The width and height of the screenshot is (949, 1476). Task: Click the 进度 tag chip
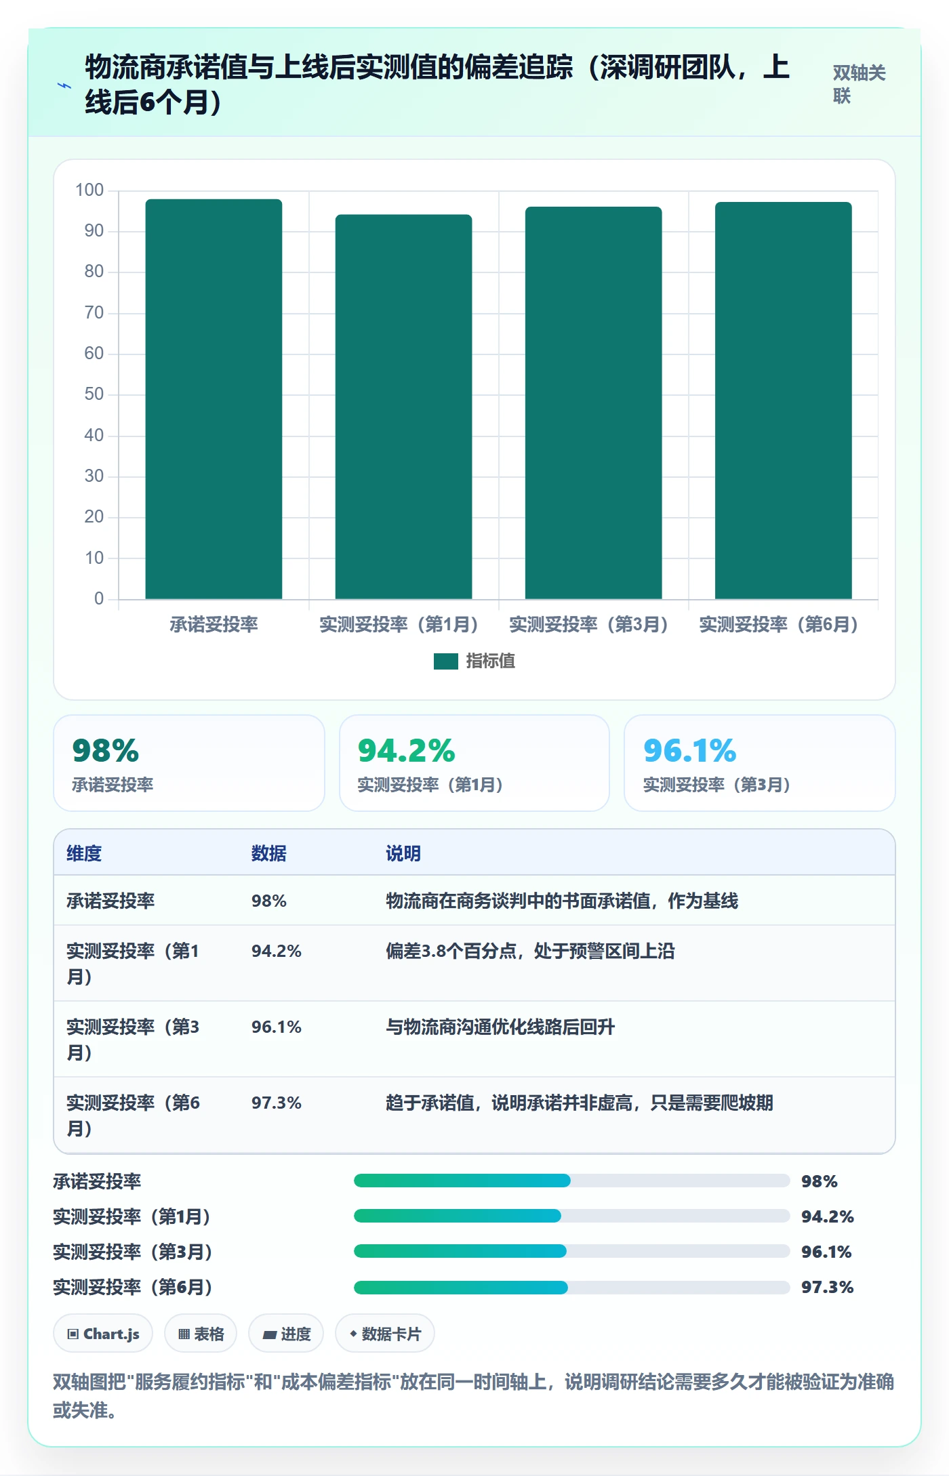tap(286, 1334)
